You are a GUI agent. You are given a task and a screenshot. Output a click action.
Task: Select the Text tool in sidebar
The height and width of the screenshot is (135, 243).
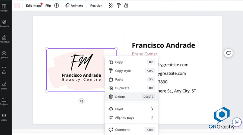(x=4, y=70)
